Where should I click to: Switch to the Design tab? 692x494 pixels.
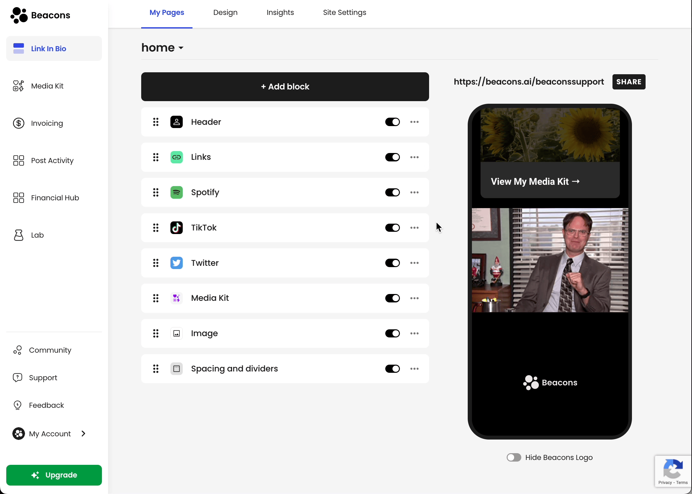coord(225,13)
